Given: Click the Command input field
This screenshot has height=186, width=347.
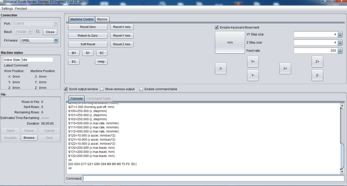Looking at the screenshot, I should pos(213,179).
